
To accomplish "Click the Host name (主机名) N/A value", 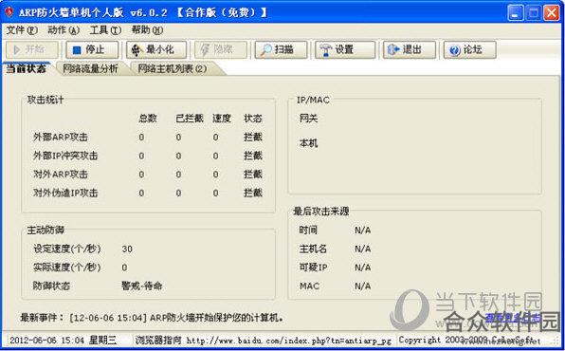I will [362, 249].
